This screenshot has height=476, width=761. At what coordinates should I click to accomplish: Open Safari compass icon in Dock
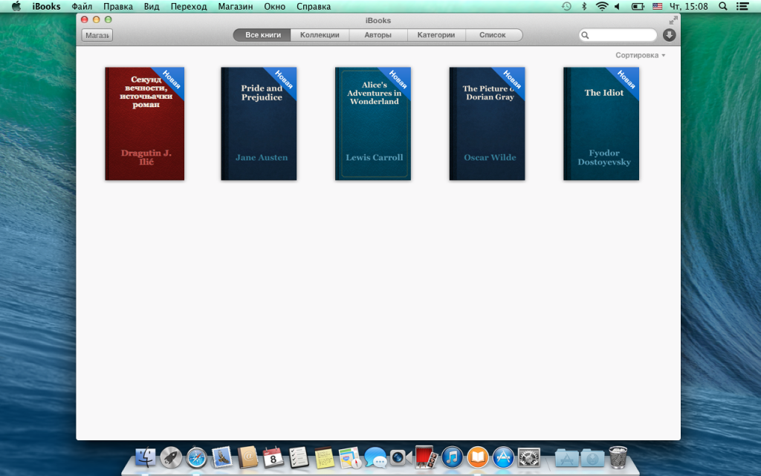click(196, 457)
